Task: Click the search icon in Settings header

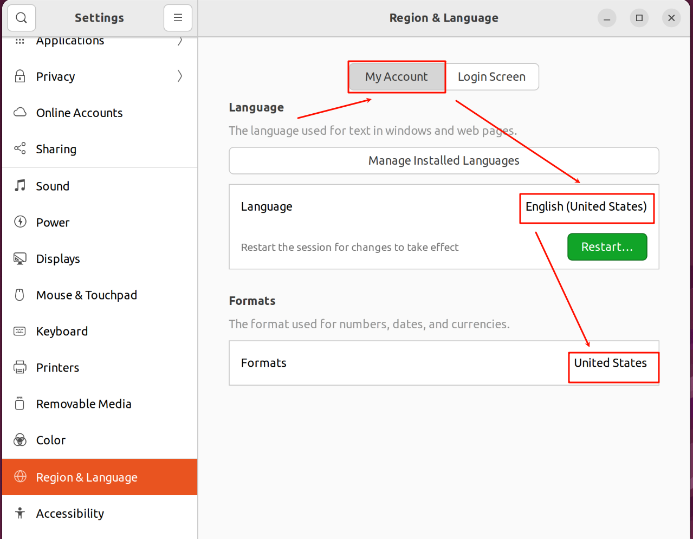Action: (x=22, y=18)
